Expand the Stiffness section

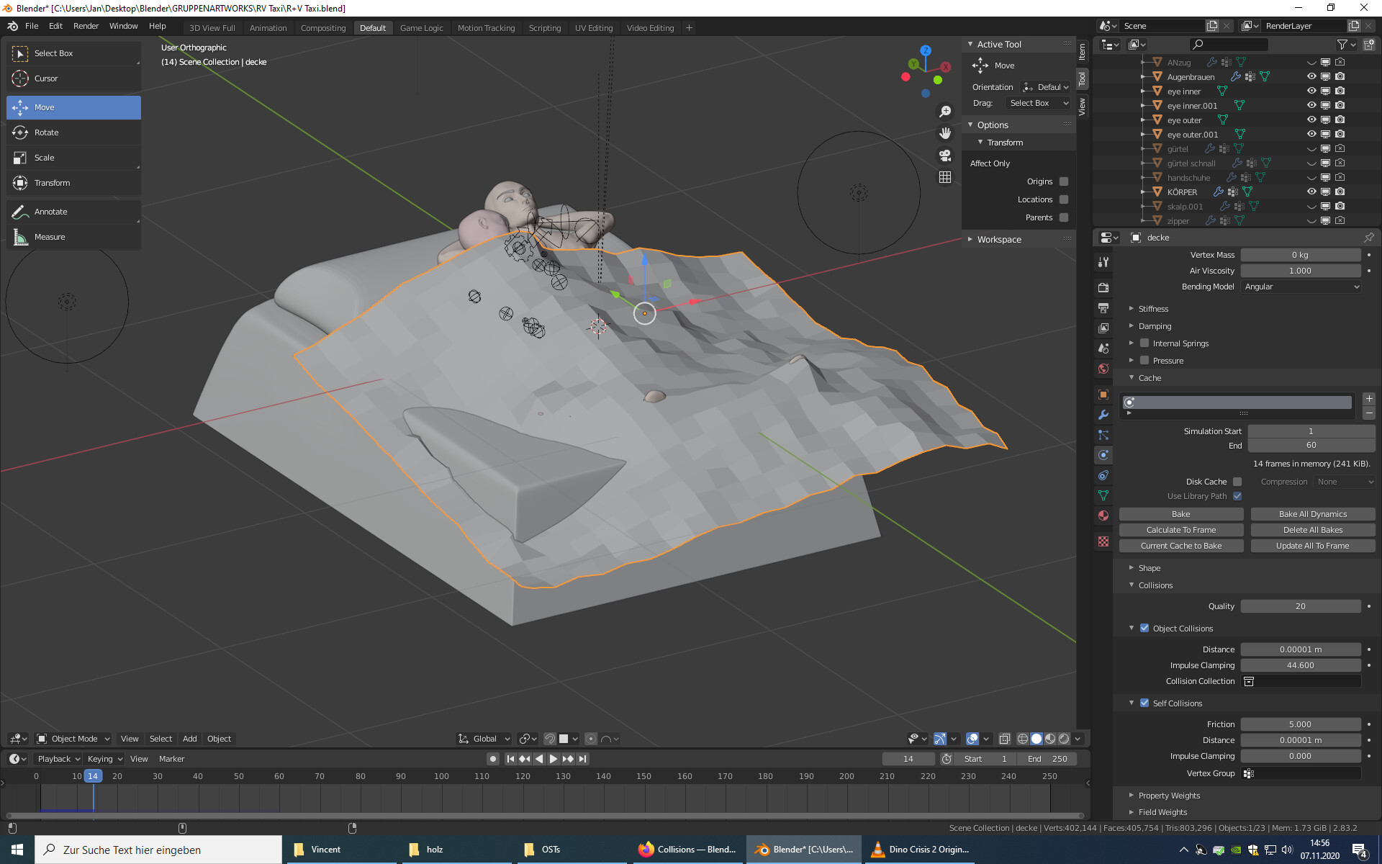(1152, 308)
